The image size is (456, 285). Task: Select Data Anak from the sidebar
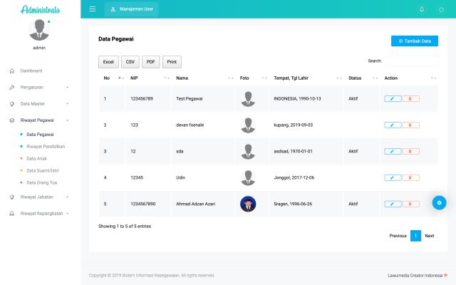37,158
